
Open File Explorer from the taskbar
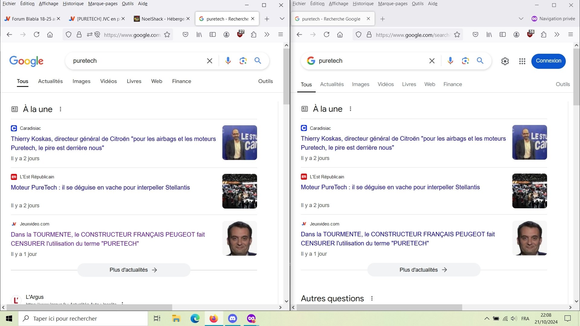pyautogui.click(x=176, y=318)
